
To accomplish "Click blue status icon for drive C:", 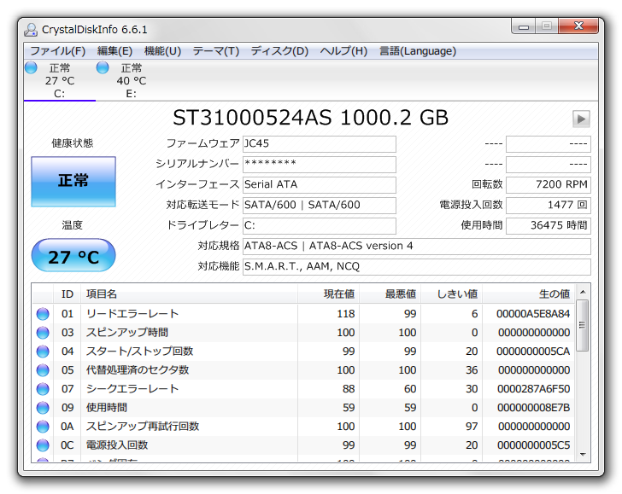I will [x=31, y=67].
